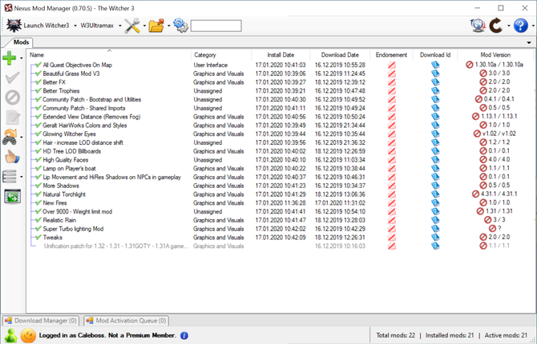The height and width of the screenshot is (344, 537).
Task: Click endorsement icon for Better FX
Action: pyautogui.click(x=392, y=82)
